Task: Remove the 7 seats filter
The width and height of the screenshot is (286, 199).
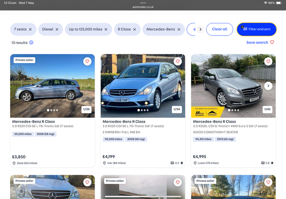Action: click(30, 29)
